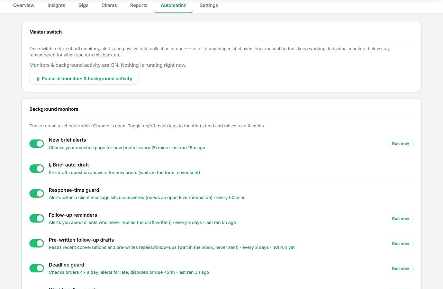Toggle the Response-time guard monitor
This screenshot has height=289, width=443.
click(37, 193)
